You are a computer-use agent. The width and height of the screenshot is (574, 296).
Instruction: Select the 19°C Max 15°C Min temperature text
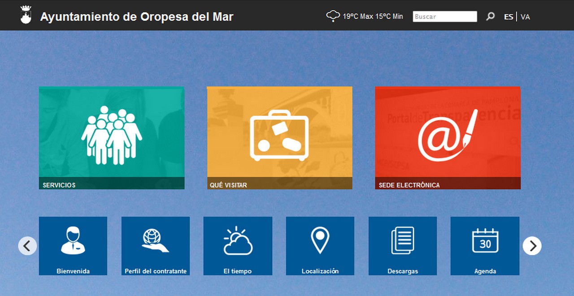point(373,17)
